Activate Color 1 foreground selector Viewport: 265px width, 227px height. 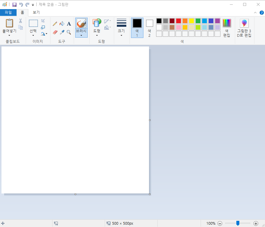[x=137, y=28]
